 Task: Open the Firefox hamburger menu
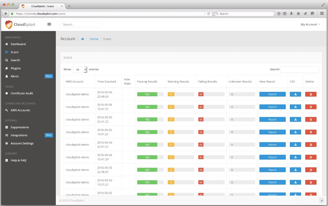coord(322,13)
